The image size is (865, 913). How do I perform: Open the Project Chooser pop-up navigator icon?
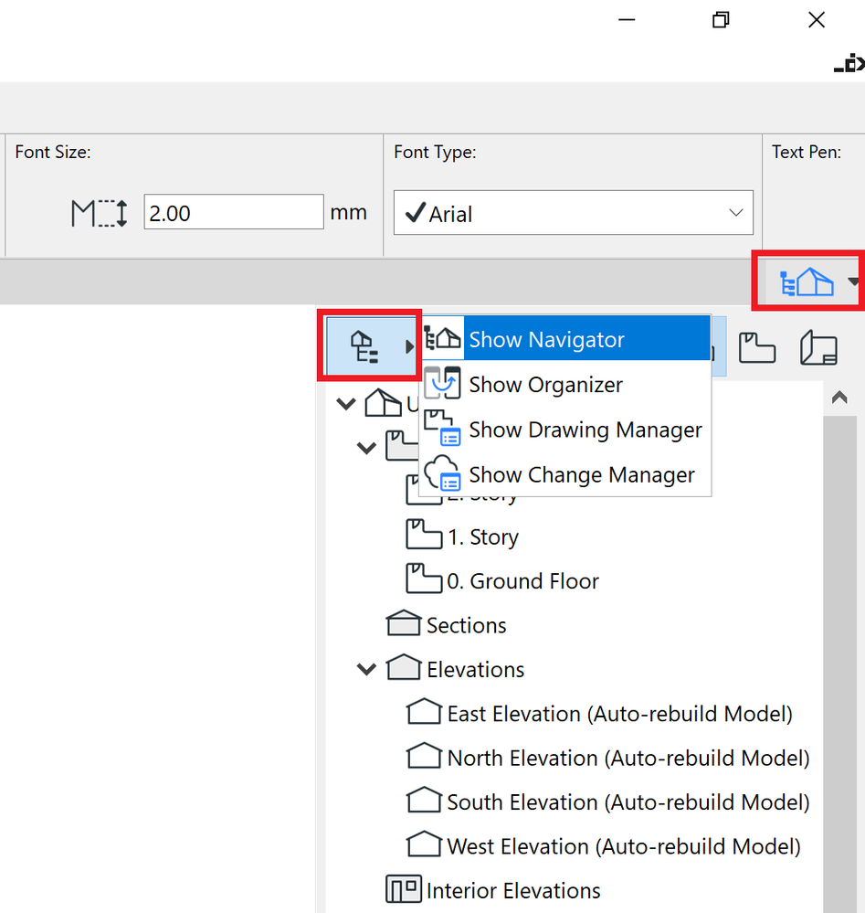click(x=807, y=280)
